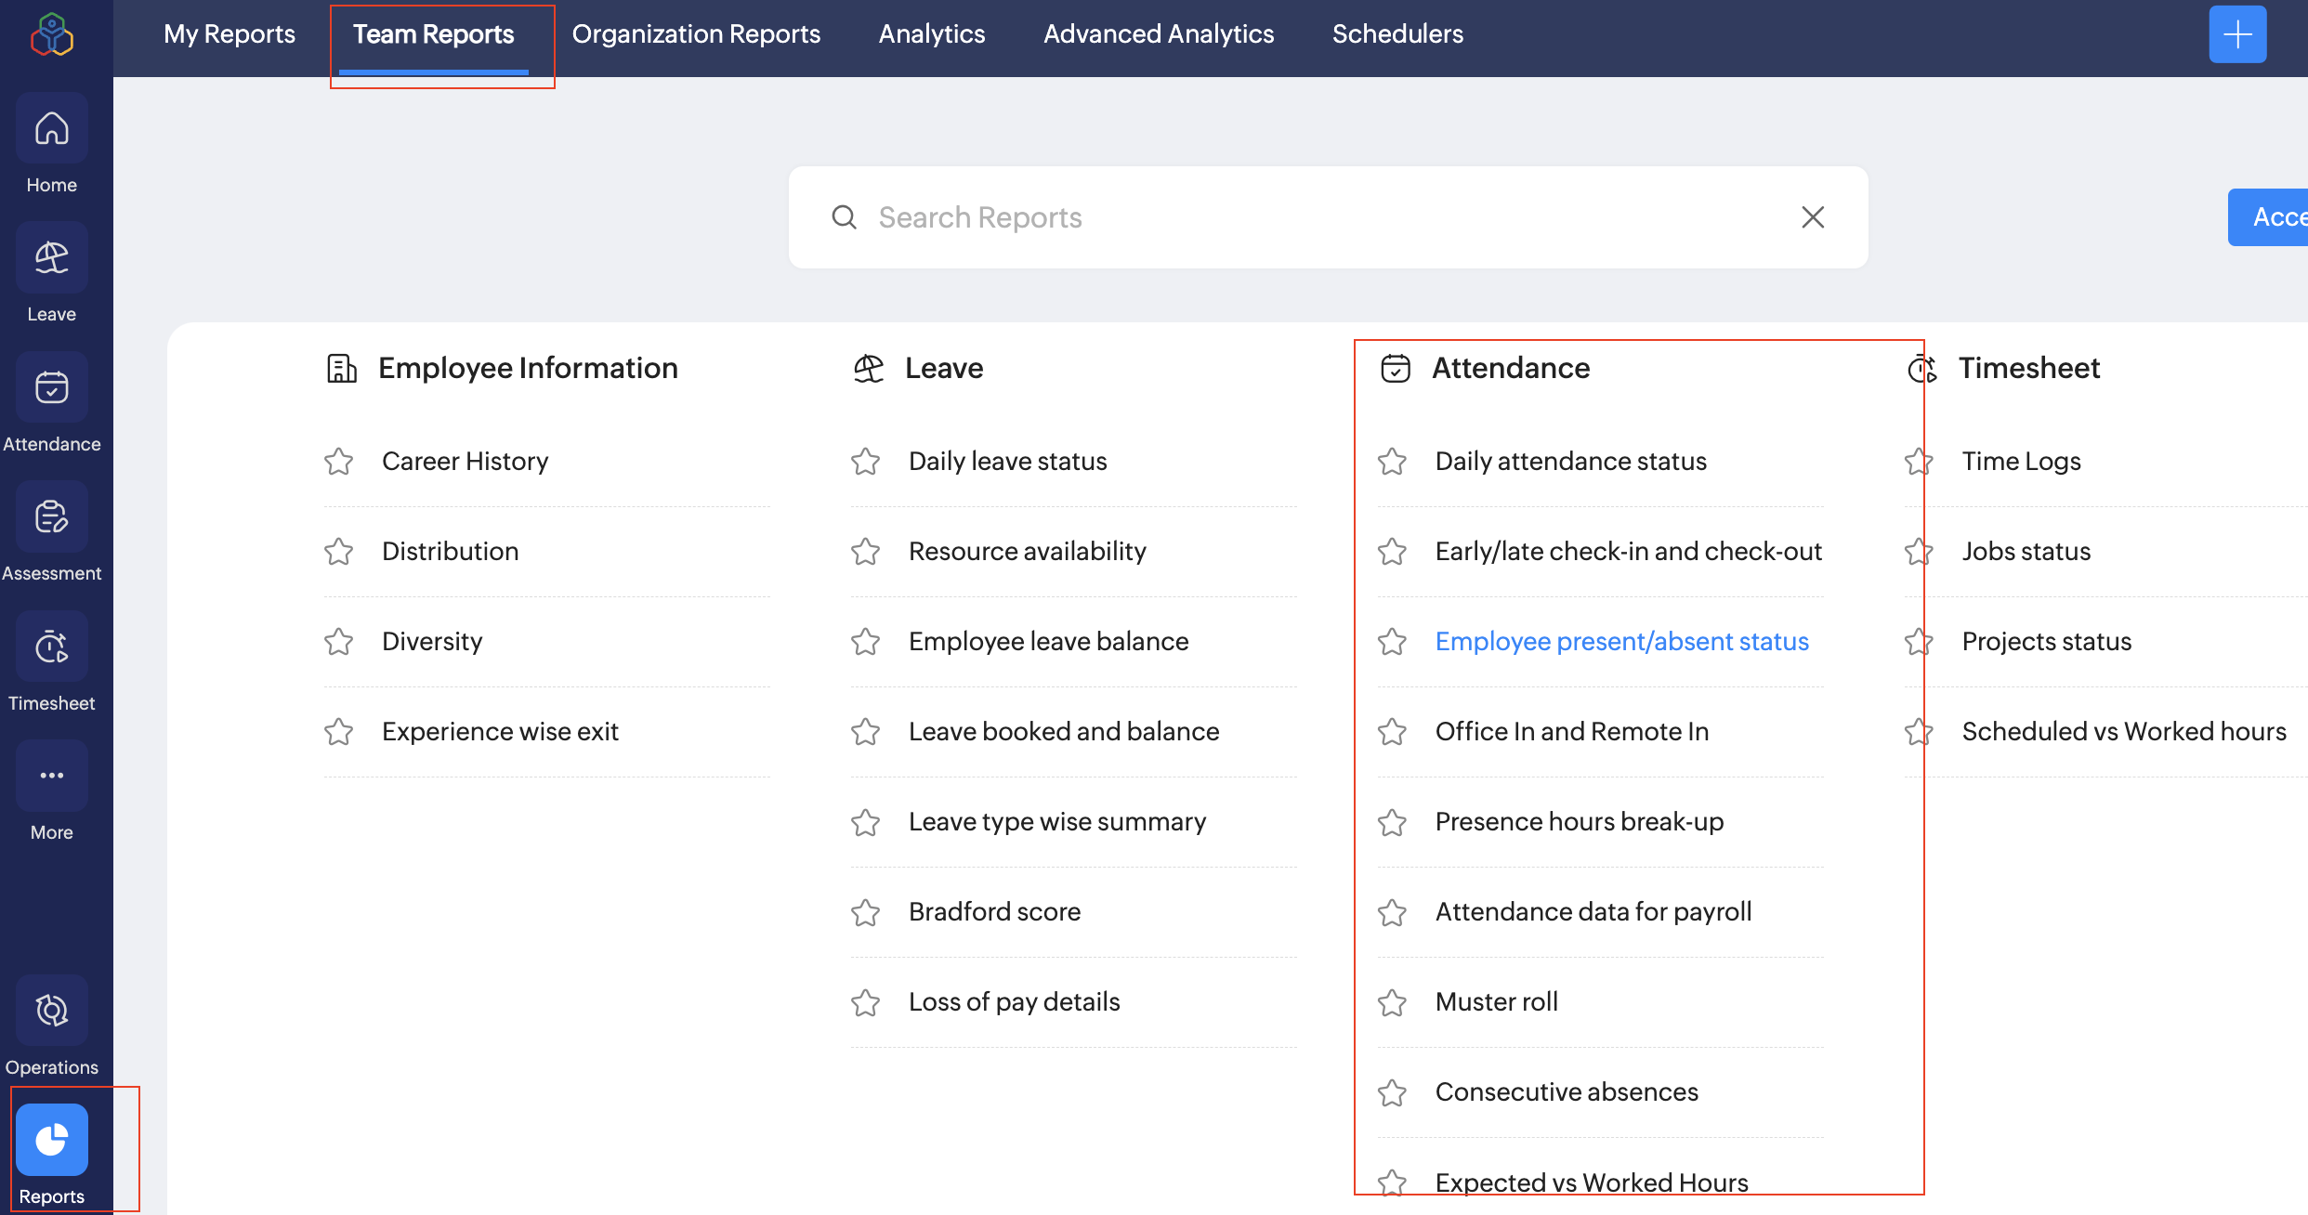Open Scheduled vs Worked hours report
This screenshot has height=1215, width=2308.
2123,732
